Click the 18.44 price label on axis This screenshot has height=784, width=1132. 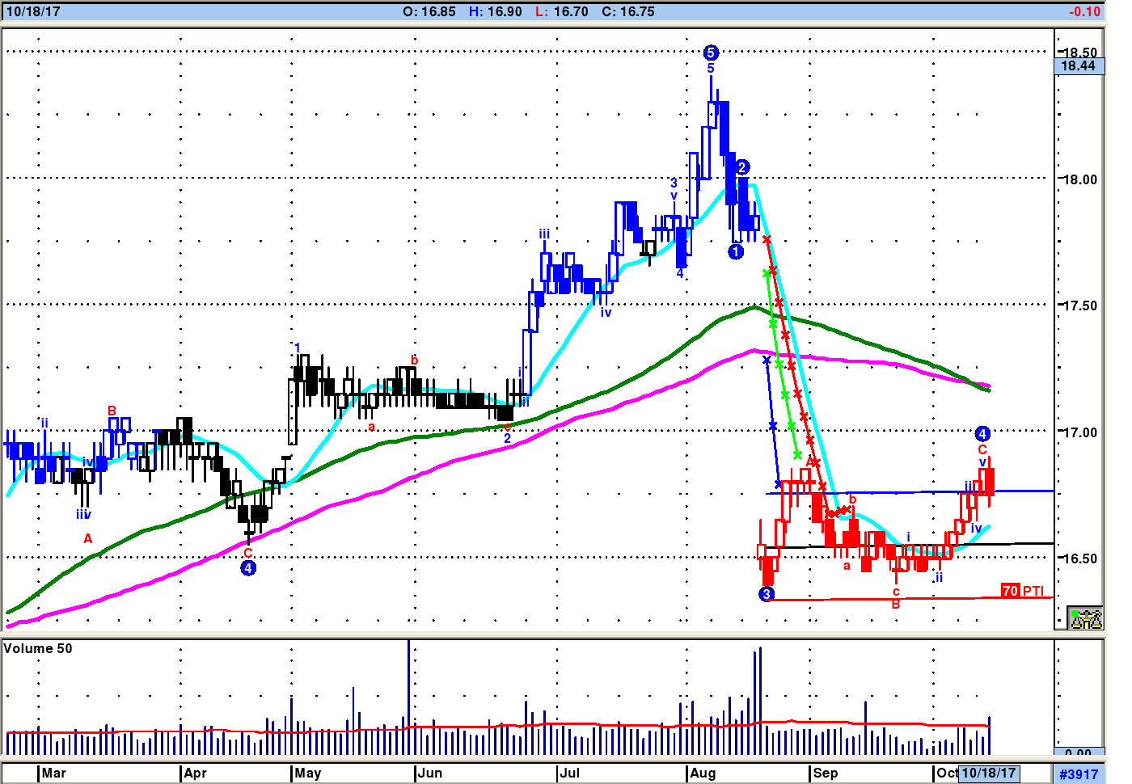coord(1079,66)
